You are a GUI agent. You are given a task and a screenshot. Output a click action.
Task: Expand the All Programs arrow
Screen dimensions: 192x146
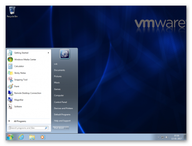tap(9, 121)
